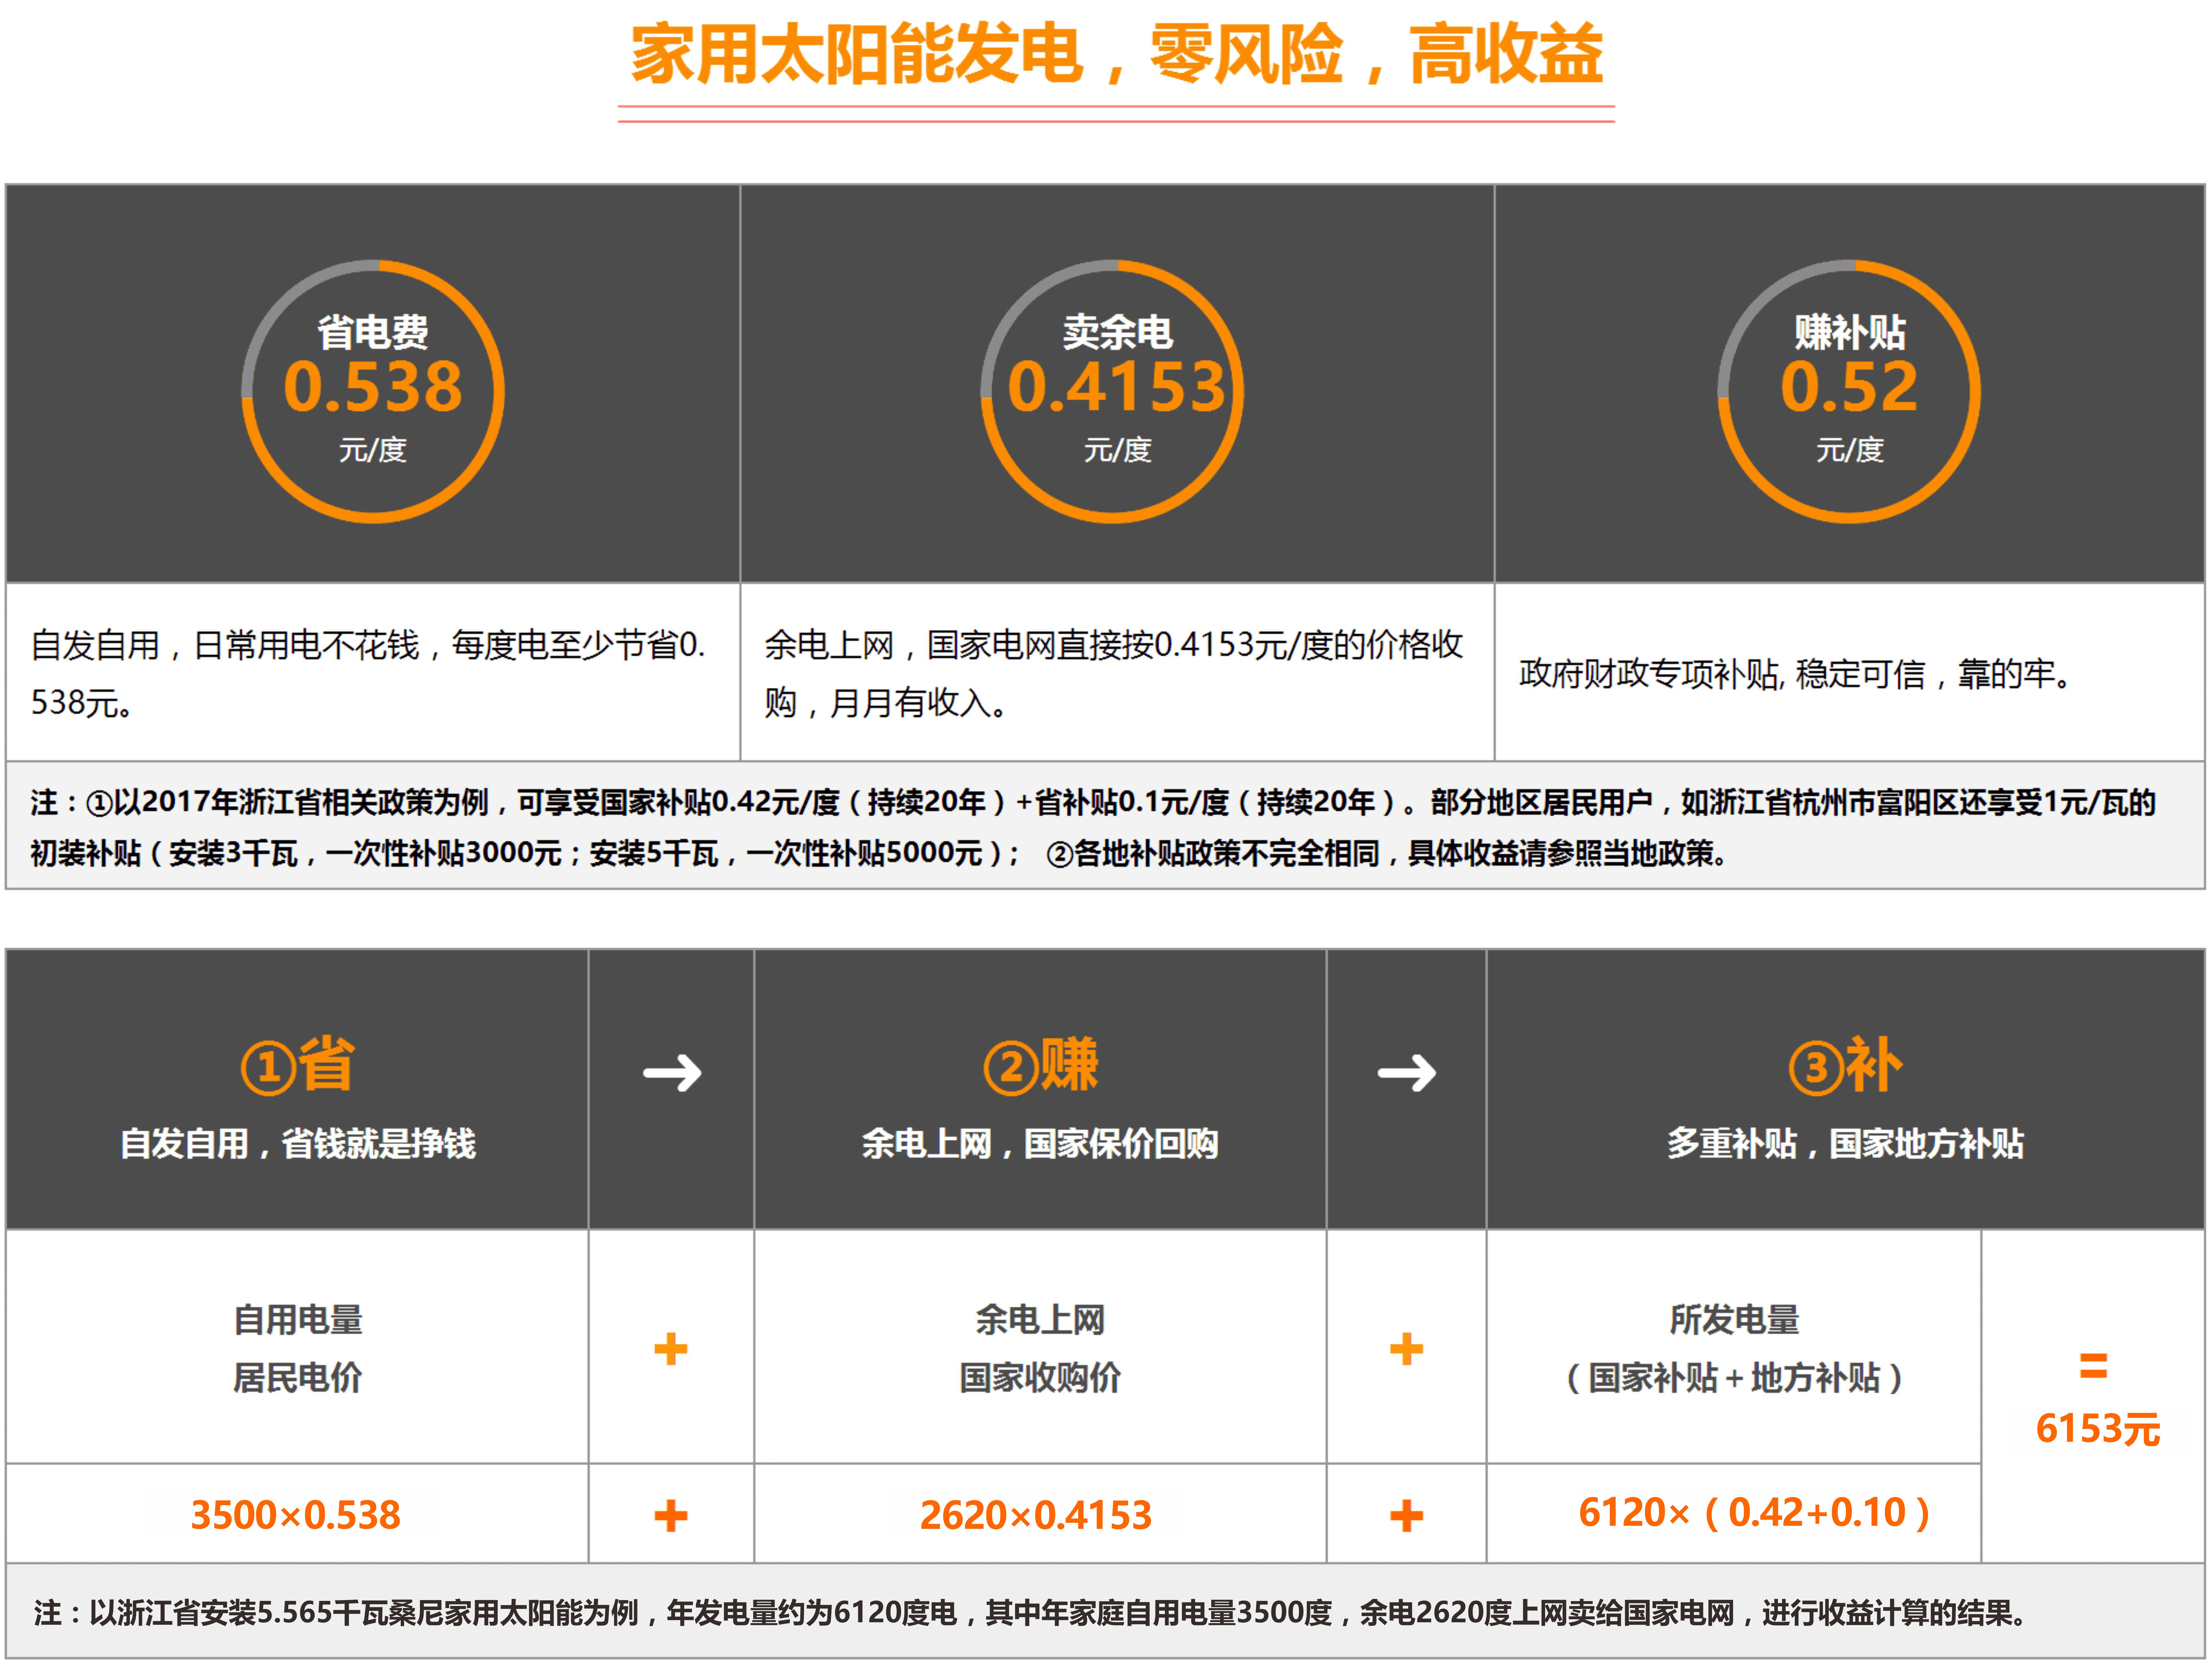The width and height of the screenshot is (2212, 1664).
Task: Click the 国家收购价 label
Action: coord(1040,1378)
